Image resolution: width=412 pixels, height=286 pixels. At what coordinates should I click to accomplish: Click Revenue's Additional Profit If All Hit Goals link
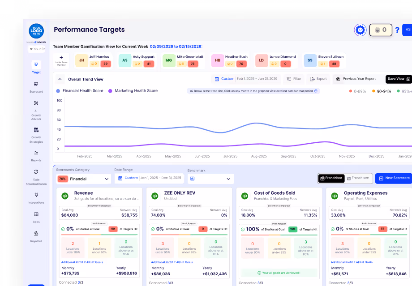coord(82,262)
